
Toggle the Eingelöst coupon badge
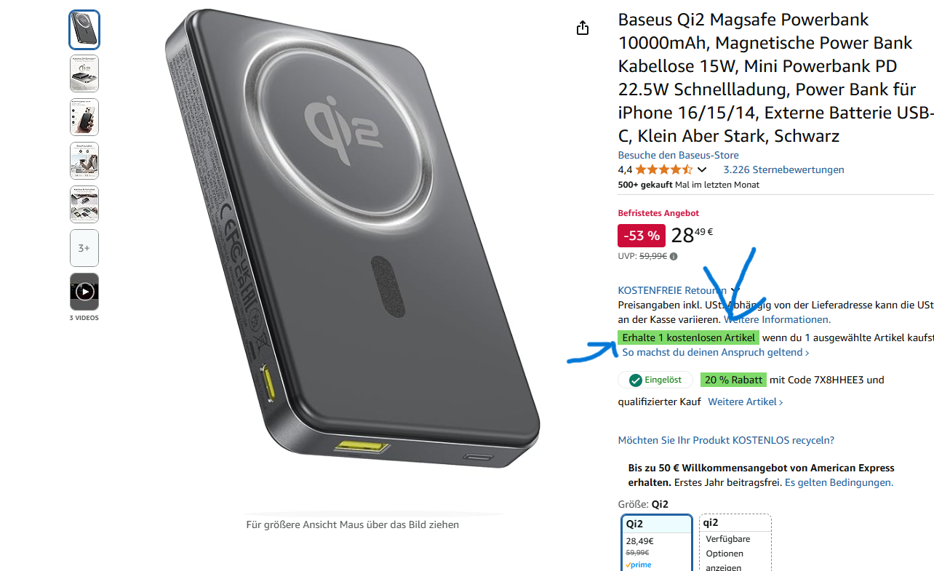pyautogui.click(x=655, y=380)
